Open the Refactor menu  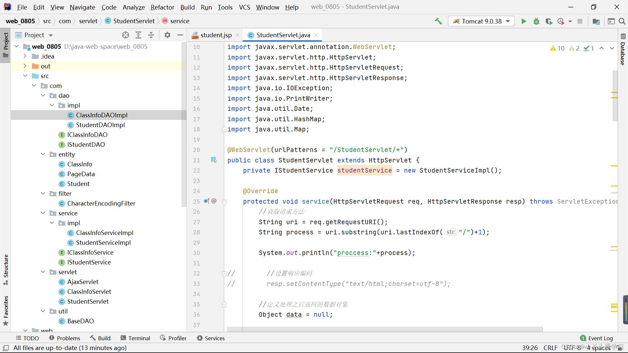[162, 7]
